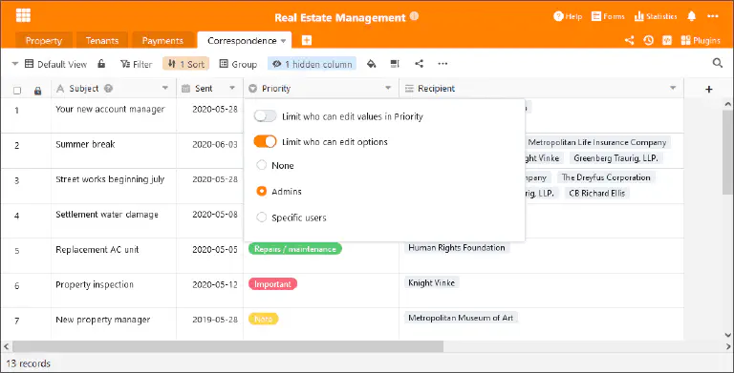Open the Recipient column dropdown arrow
The image size is (734, 373).
tap(673, 88)
